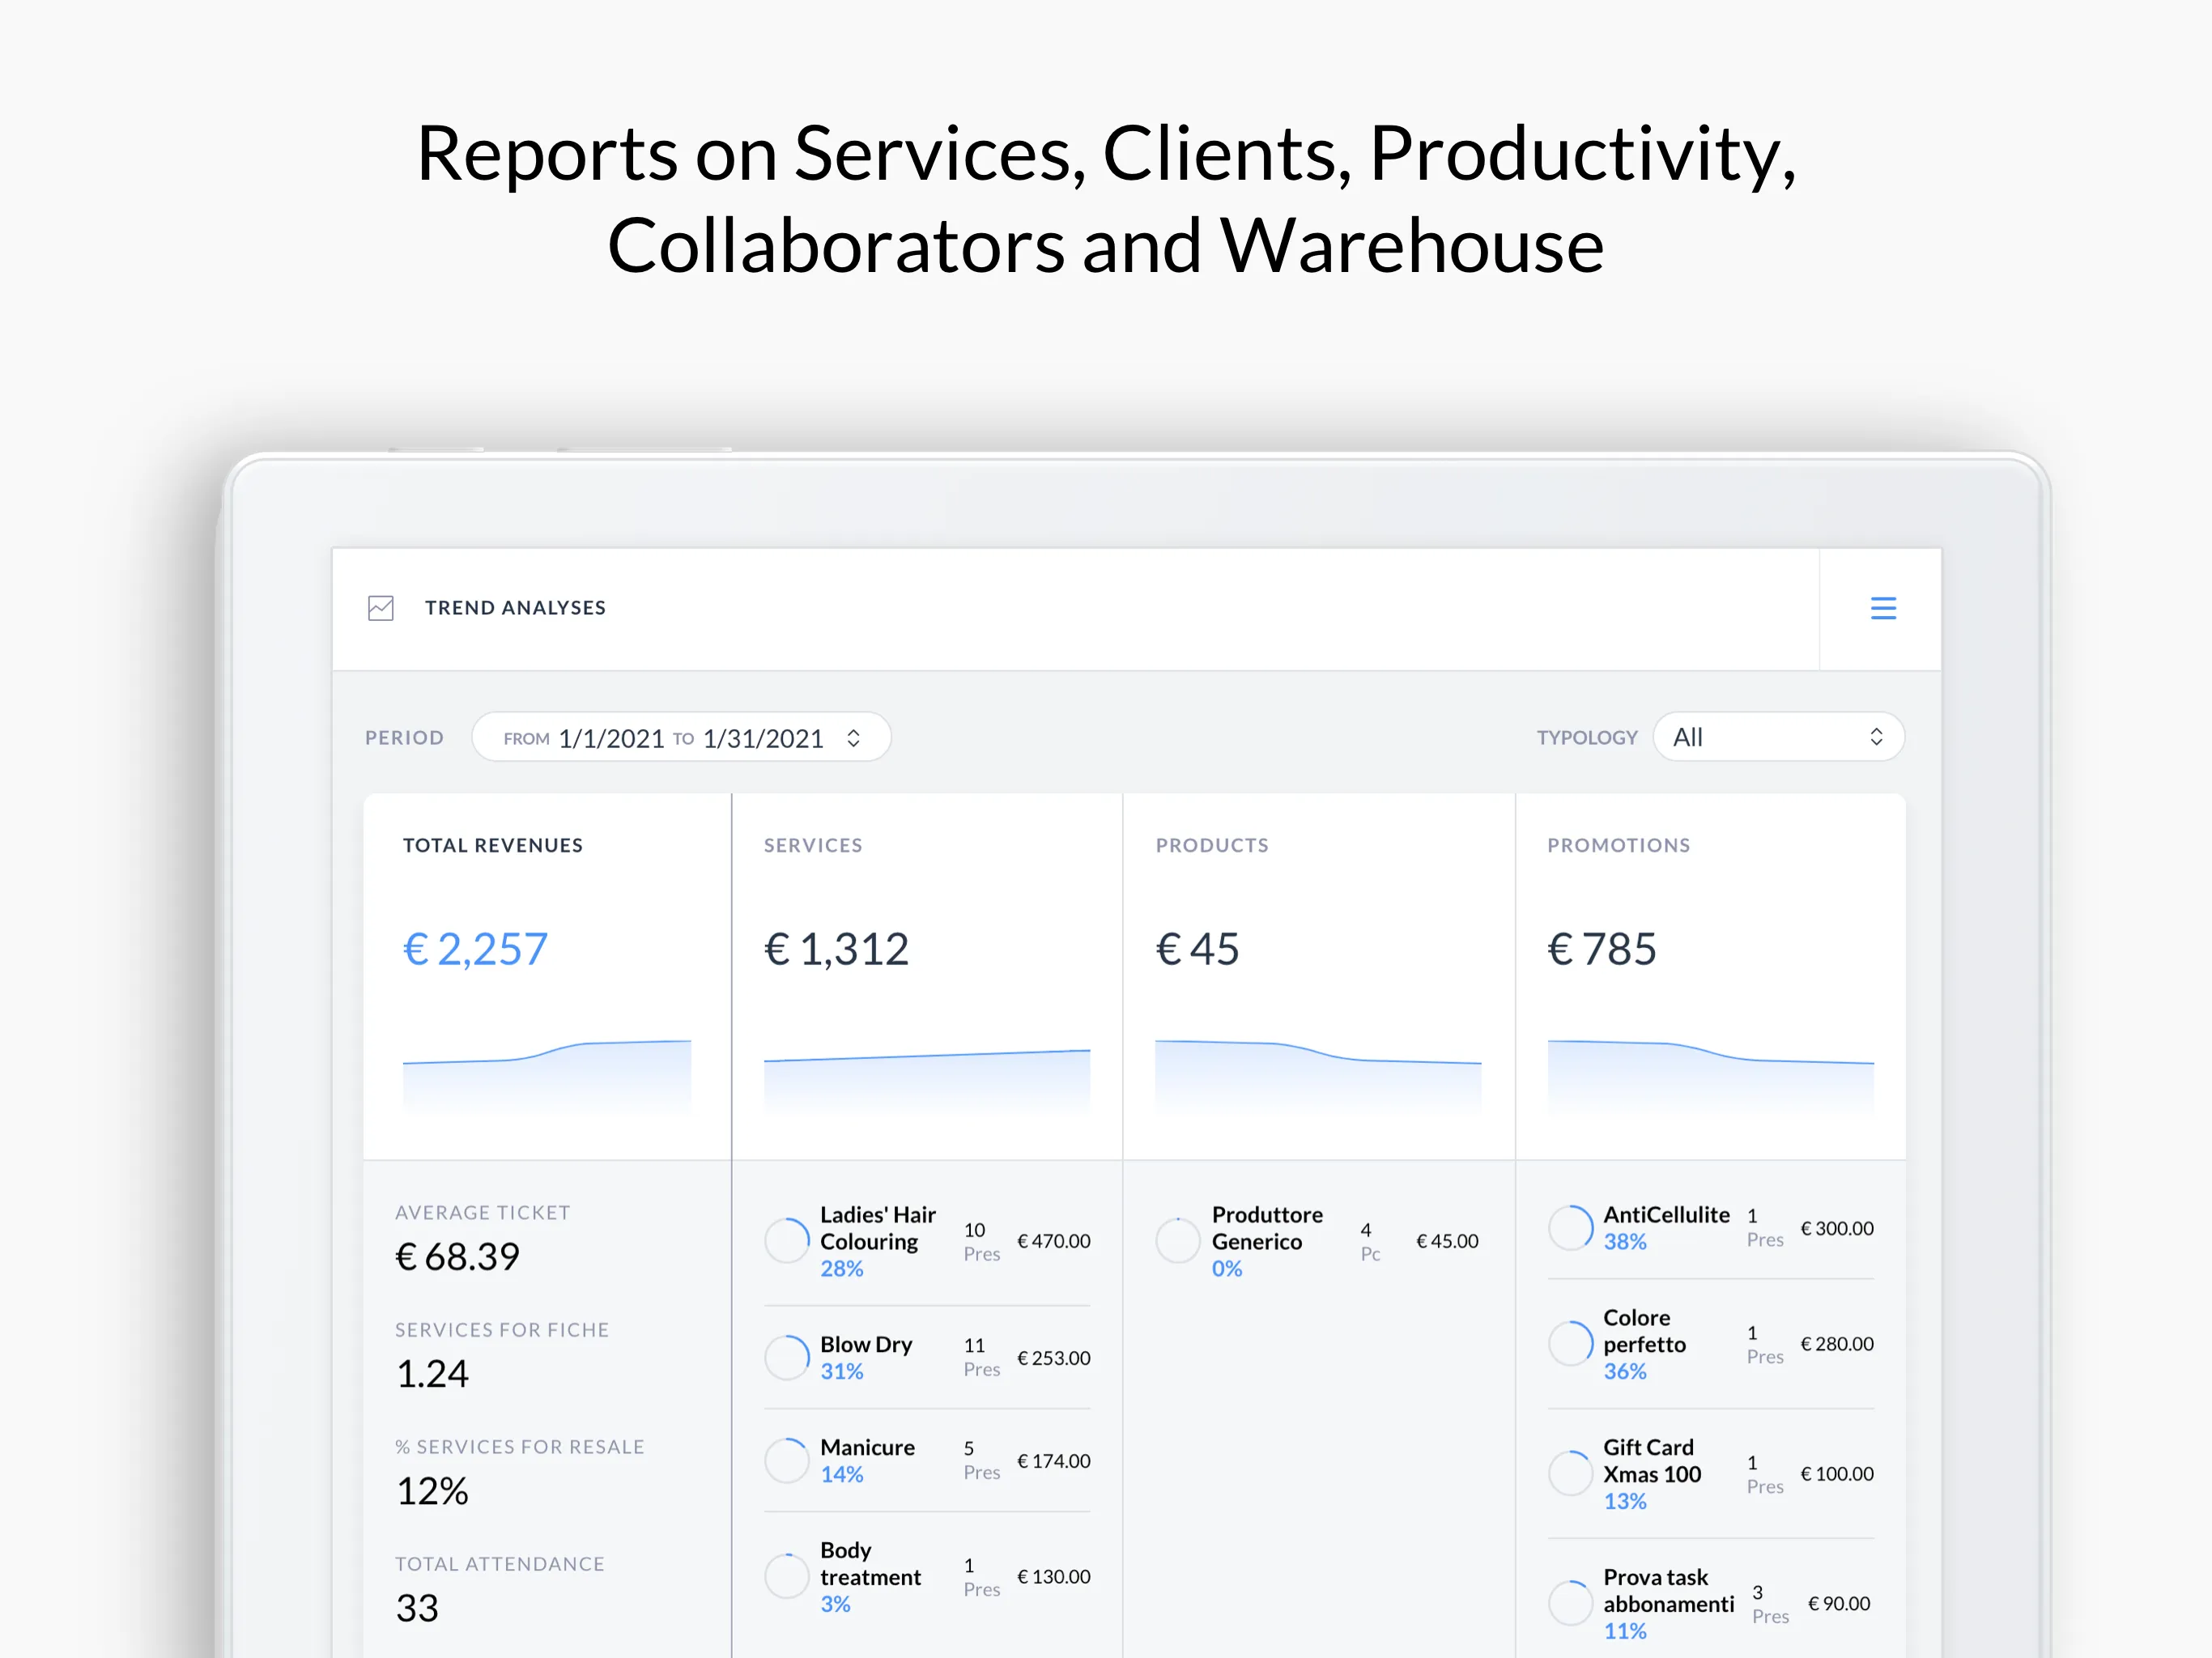This screenshot has height=1658, width=2212.
Task: Click the € 300.00 amount
Action: click(1837, 1228)
